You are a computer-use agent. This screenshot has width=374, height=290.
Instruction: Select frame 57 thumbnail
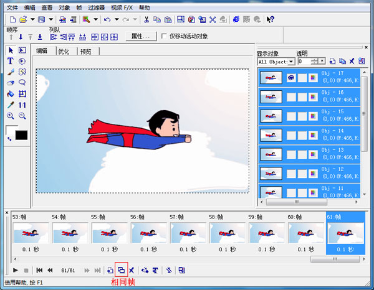[188, 233]
